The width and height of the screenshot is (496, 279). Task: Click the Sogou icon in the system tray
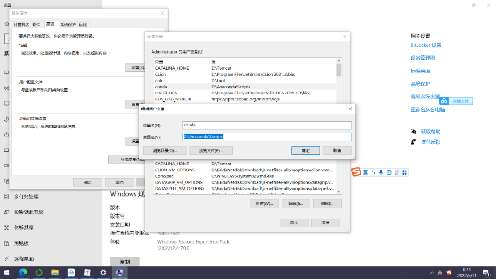pos(449,273)
